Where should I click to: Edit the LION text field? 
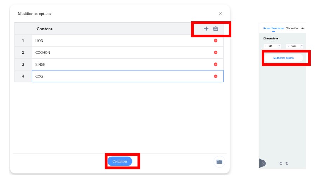pos(128,40)
